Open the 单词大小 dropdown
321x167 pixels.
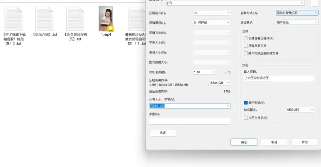click(212, 53)
